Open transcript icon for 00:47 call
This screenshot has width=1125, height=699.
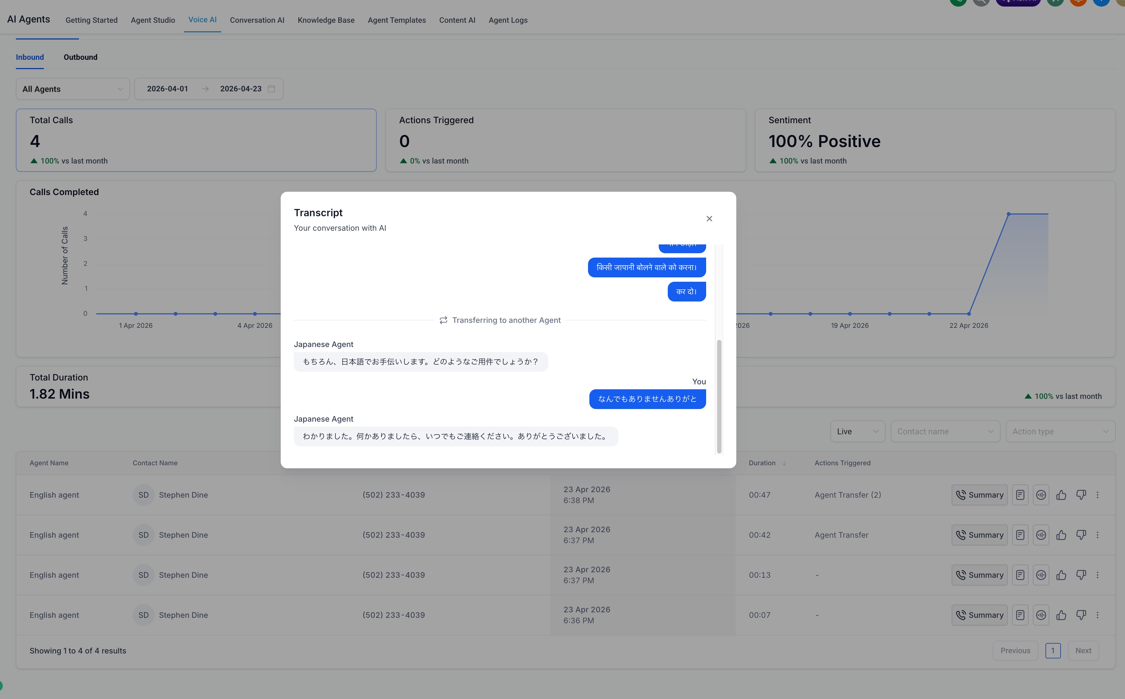pyautogui.click(x=1020, y=495)
